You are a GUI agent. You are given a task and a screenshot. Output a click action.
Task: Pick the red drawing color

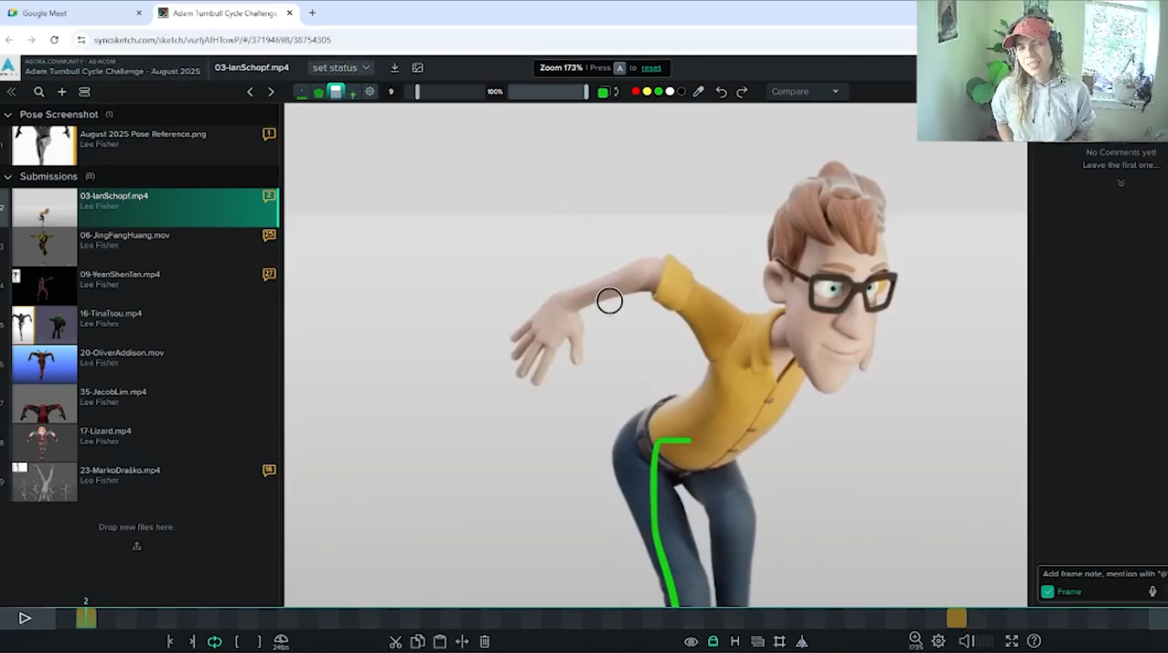coord(635,92)
